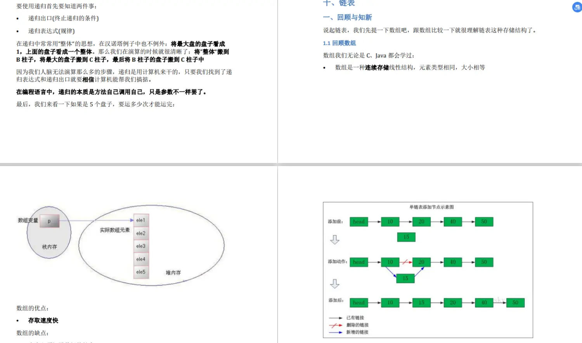Click standalone node 15 below 添加前 row
582x343 pixels.
point(406,237)
